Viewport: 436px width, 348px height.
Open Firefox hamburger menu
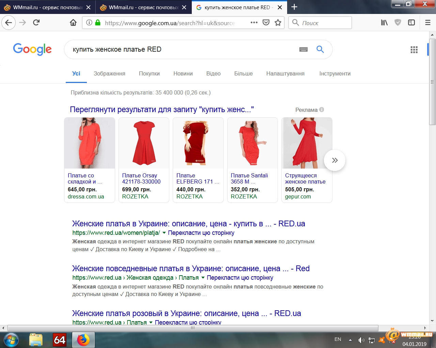point(428,23)
